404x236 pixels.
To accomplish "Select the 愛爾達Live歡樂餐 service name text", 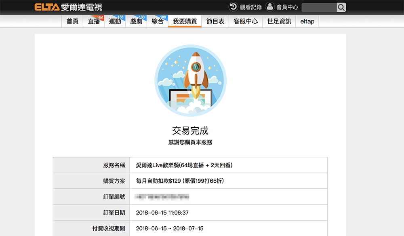I will point(184,165).
